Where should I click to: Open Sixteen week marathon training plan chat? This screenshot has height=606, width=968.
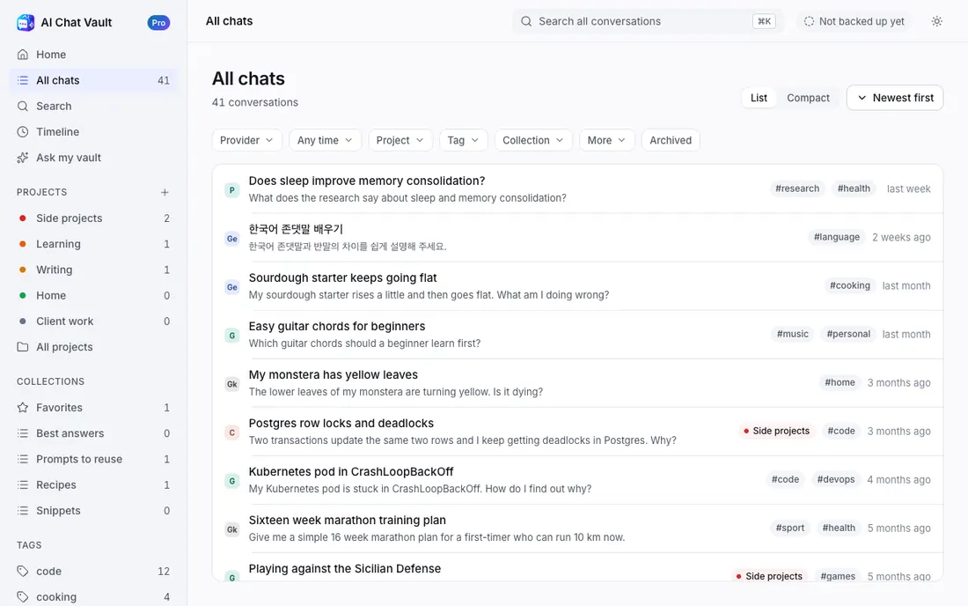pos(577,528)
